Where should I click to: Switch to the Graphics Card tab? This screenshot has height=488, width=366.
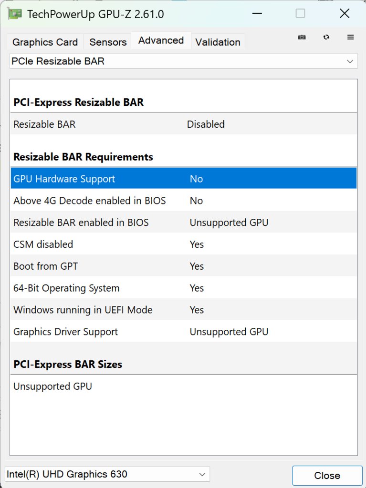pos(45,42)
